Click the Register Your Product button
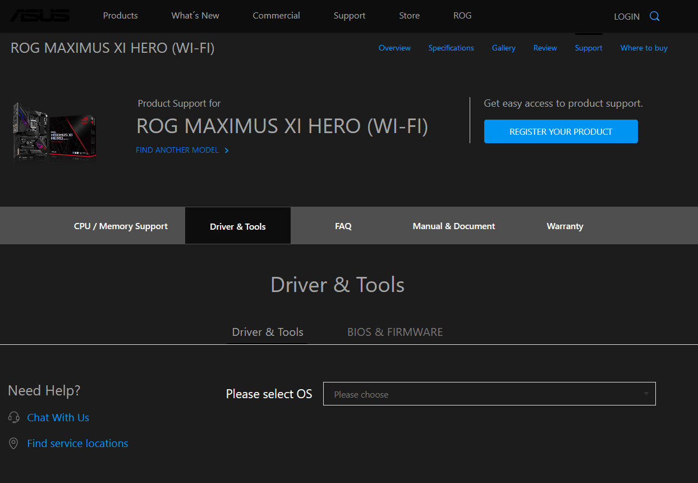The image size is (698, 483). (561, 131)
